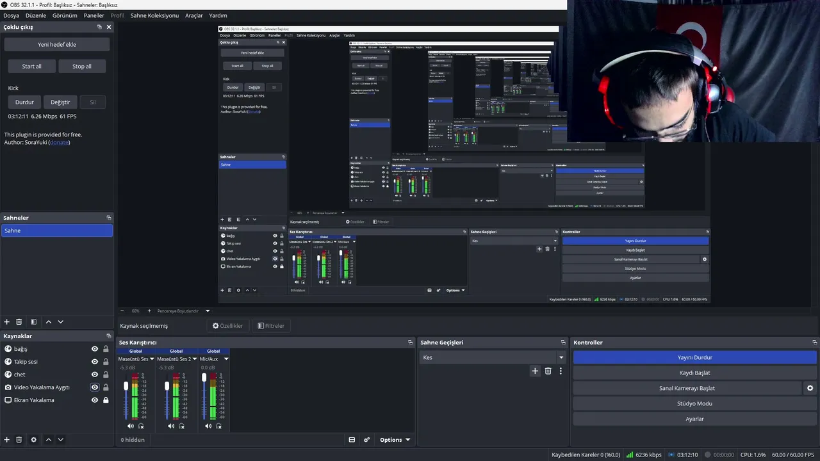Click Yayını Durdur to stop streaming
Screen dimensions: 820x461
click(x=695, y=357)
